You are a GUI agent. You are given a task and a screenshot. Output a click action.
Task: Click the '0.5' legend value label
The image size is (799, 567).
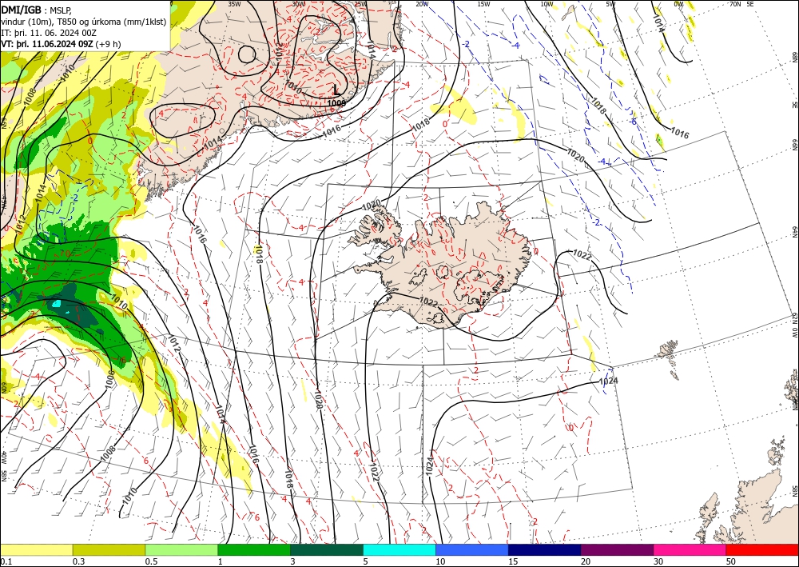tap(151, 561)
